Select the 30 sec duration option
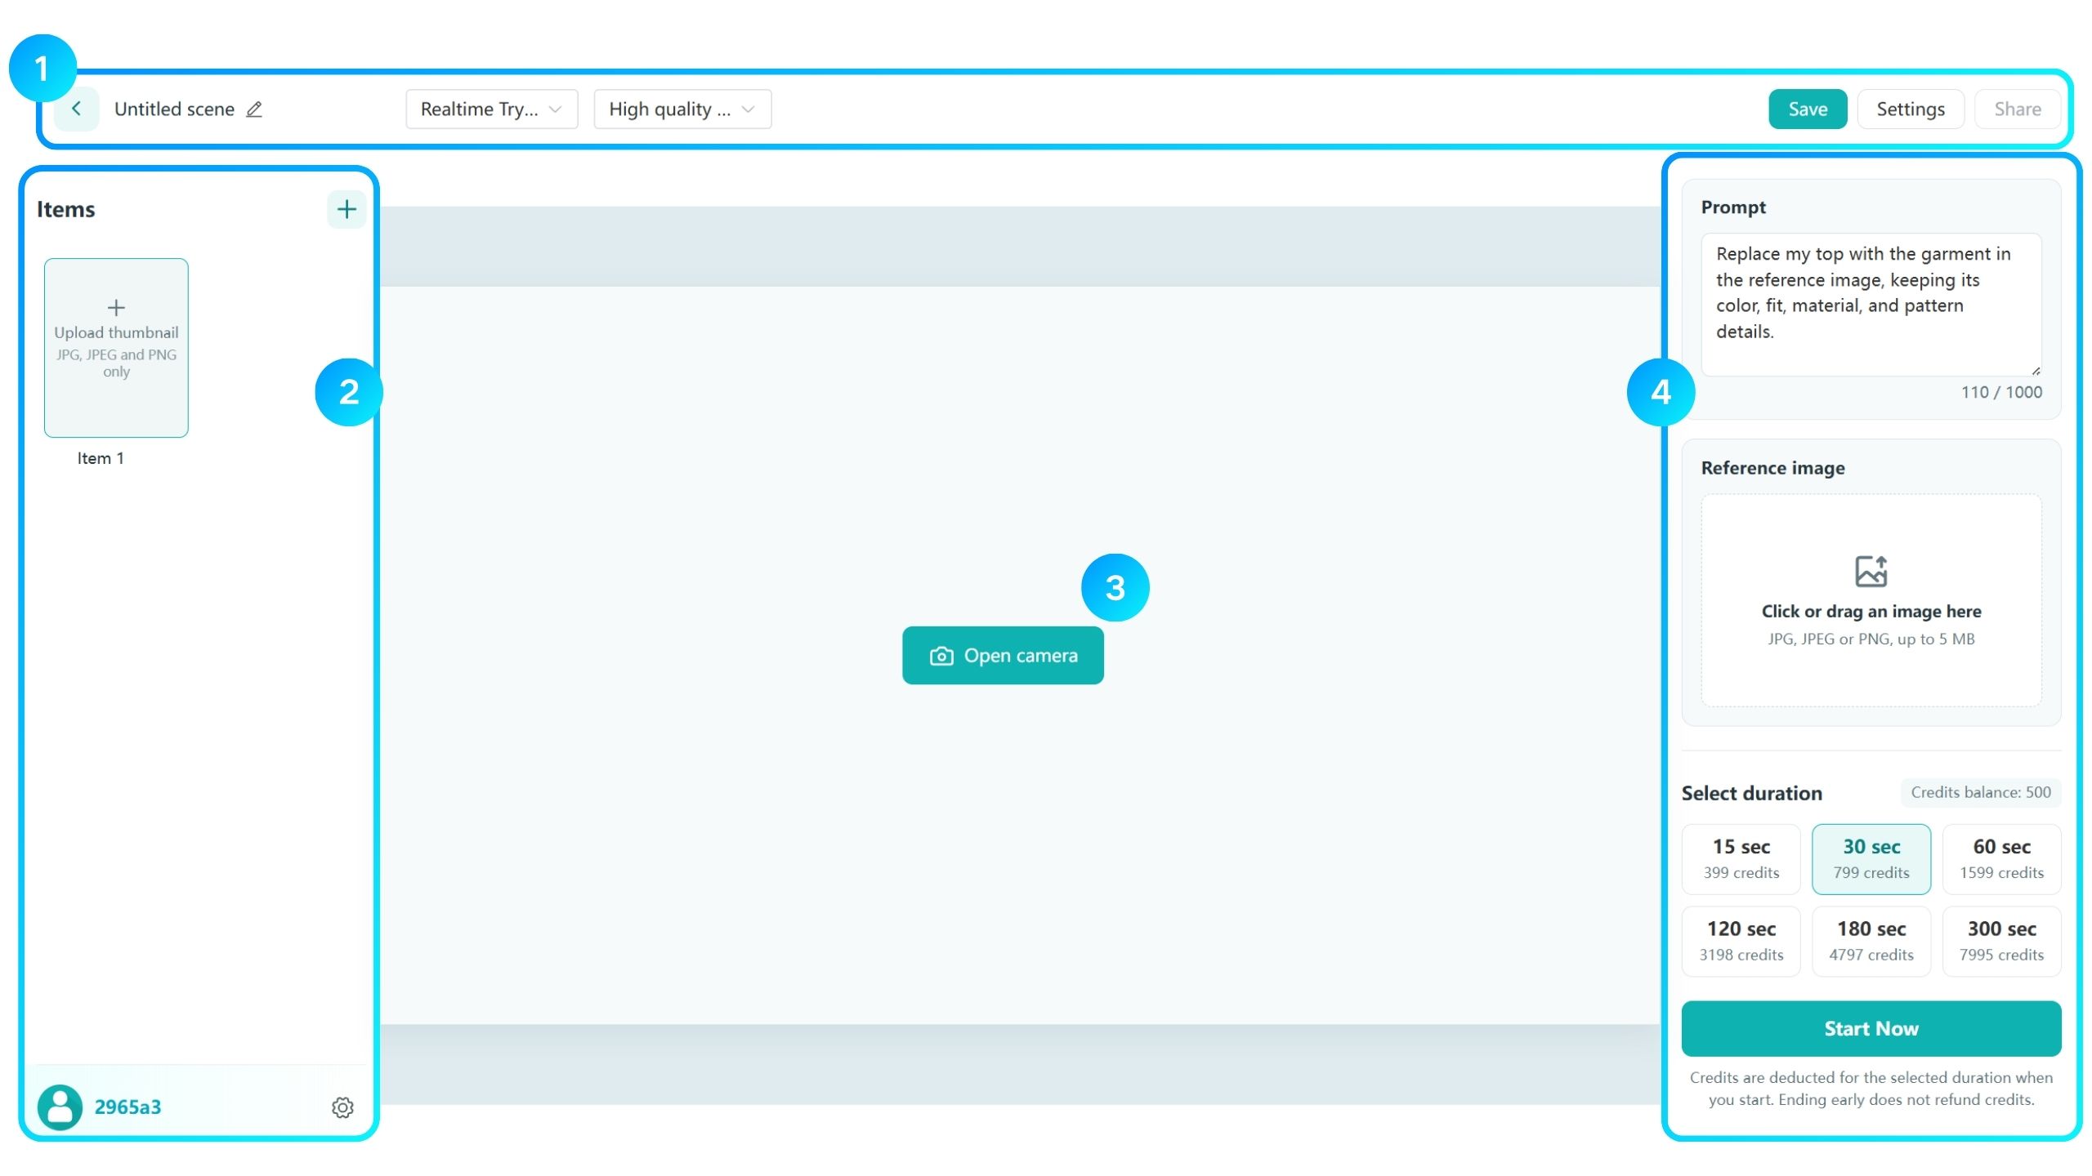The image size is (2092, 1176). pyautogui.click(x=1871, y=859)
